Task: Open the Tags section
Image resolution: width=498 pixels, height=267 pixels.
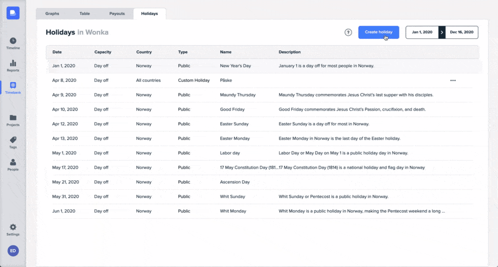Action: click(13, 142)
